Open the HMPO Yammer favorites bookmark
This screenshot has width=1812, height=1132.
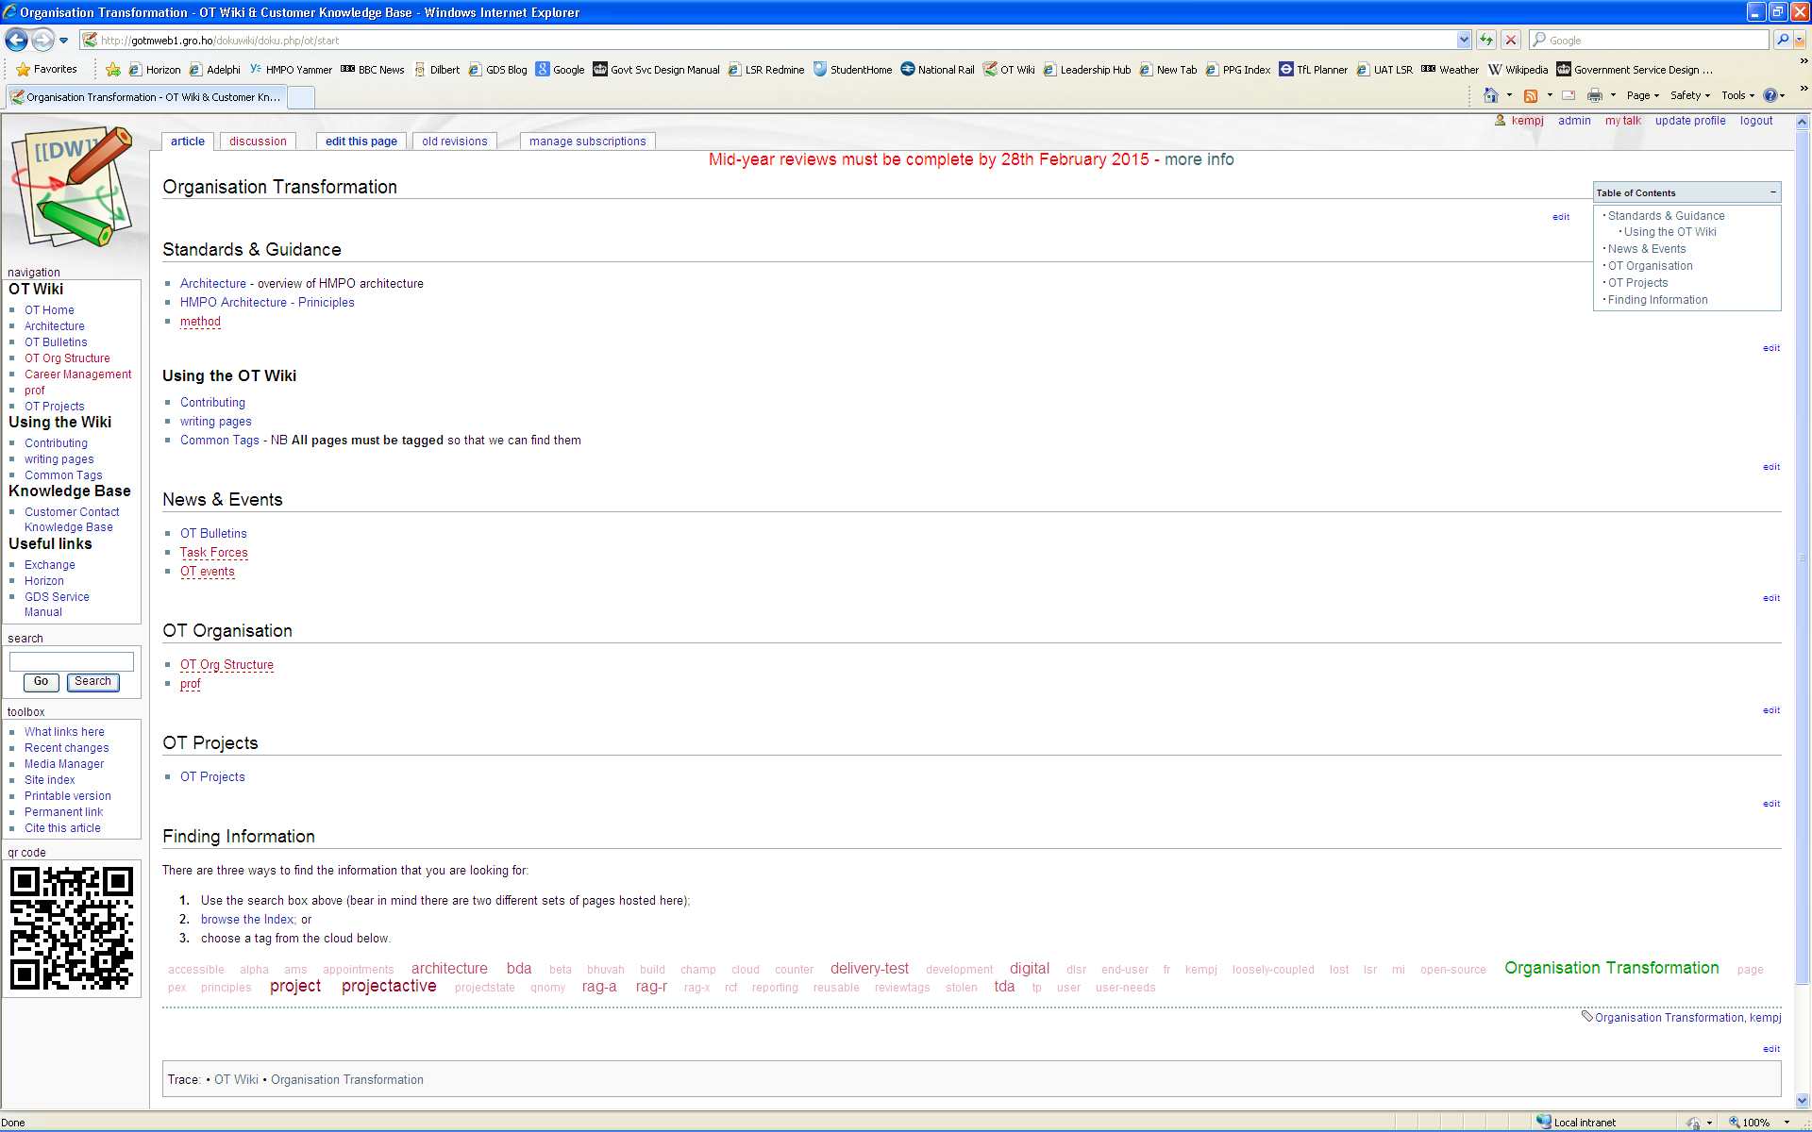pos(291,70)
